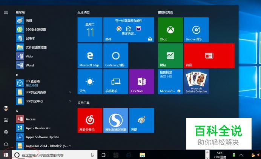Click the 最常用 section header
The height and width of the screenshot is (159, 261).
(20, 12)
